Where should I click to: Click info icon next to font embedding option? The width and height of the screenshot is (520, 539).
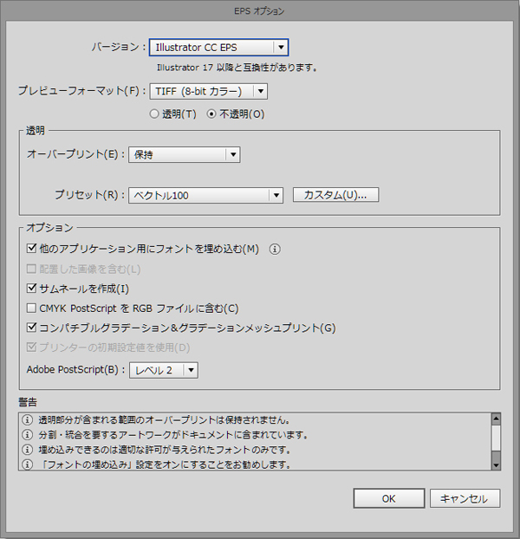pos(275,250)
